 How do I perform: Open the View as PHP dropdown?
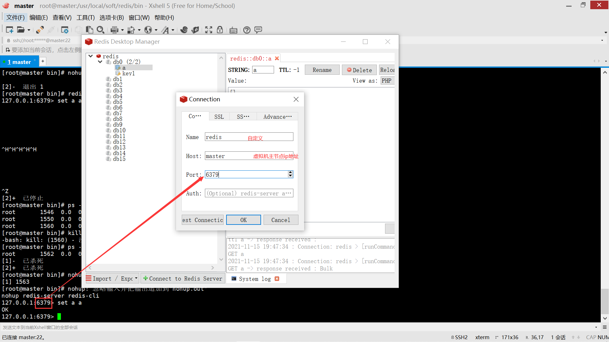[x=387, y=81]
